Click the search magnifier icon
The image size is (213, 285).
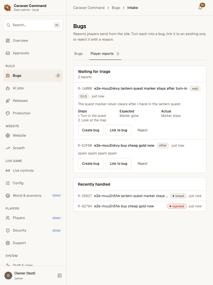pyautogui.click(x=8, y=25)
